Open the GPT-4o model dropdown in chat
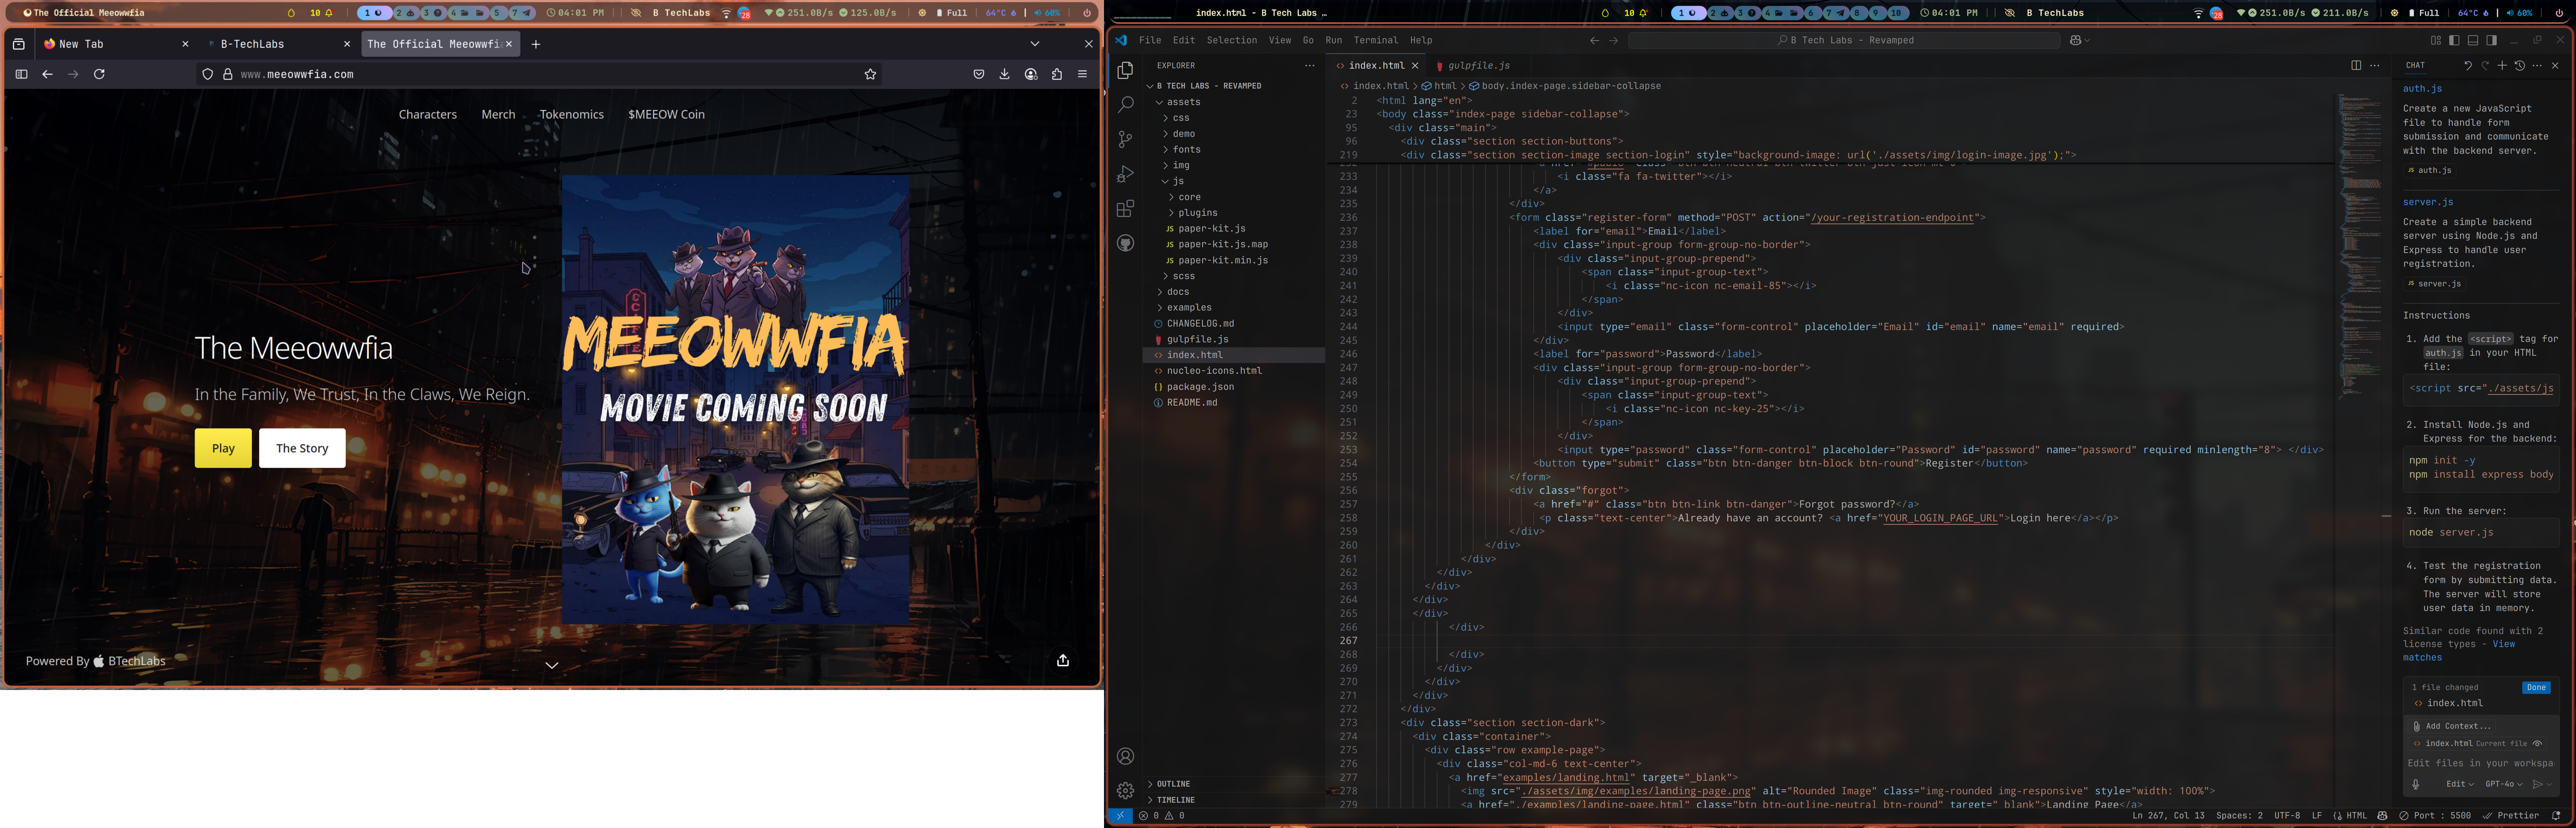The height and width of the screenshot is (828, 2576). [2503, 784]
